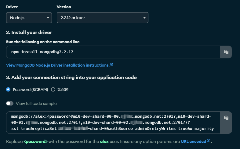Copy the MongoDB connection string
Image resolution: width=240 pixels, height=149 pixels.
pos(226,118)
